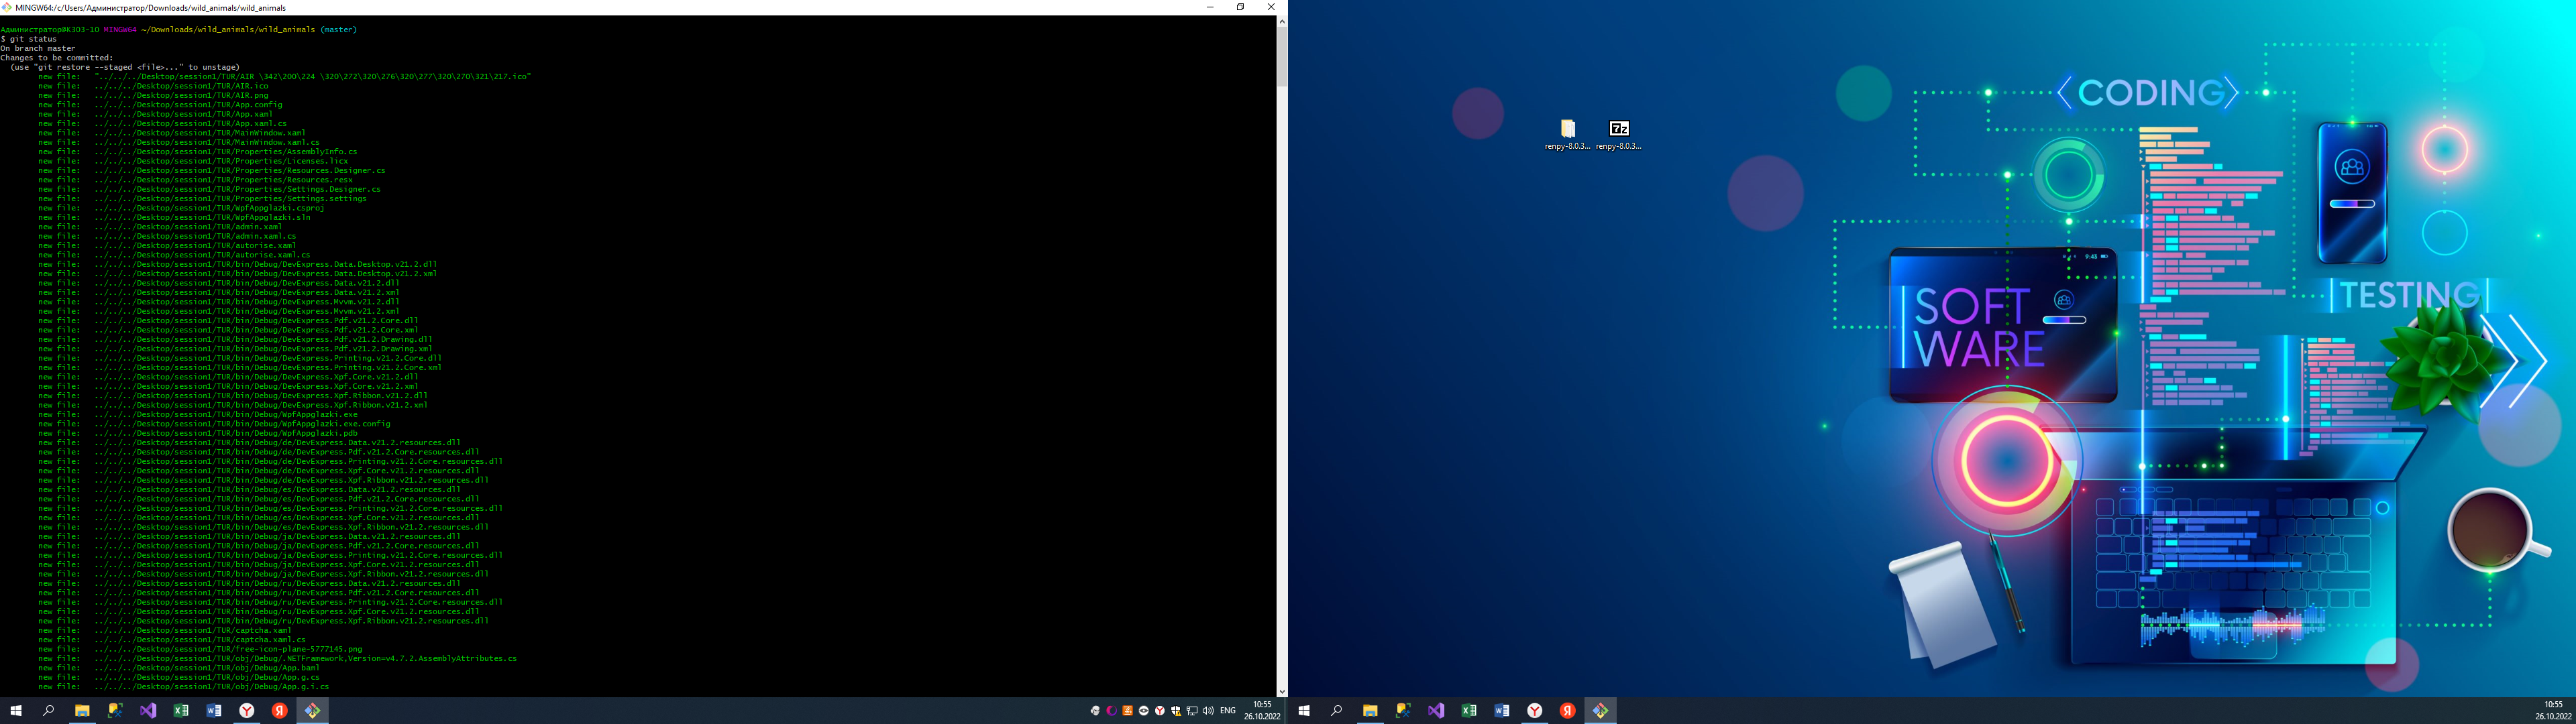Open Yandex Browser (white Y) on terminal monitor's taskbar

(x=247, y=711)
